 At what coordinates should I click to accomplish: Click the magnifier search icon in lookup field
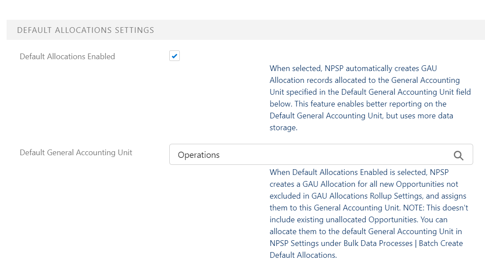tap(458, 155)
